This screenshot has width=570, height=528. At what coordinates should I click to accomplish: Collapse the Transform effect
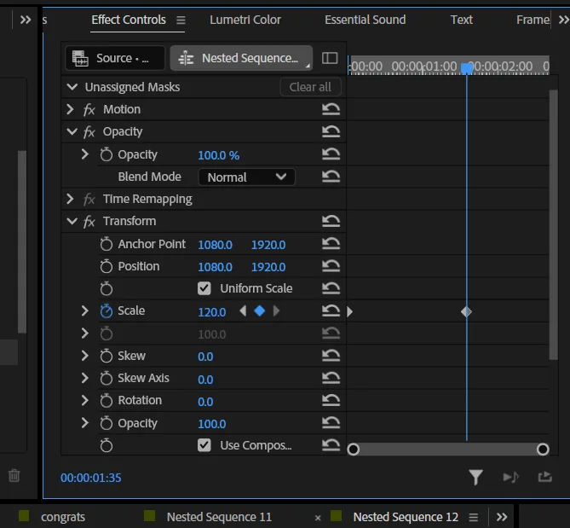(x=72, y=221)
